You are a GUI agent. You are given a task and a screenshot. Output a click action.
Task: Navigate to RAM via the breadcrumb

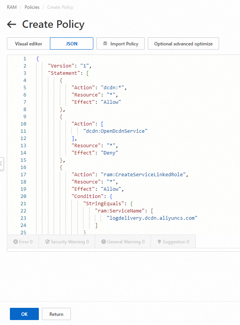click(11, 7)
